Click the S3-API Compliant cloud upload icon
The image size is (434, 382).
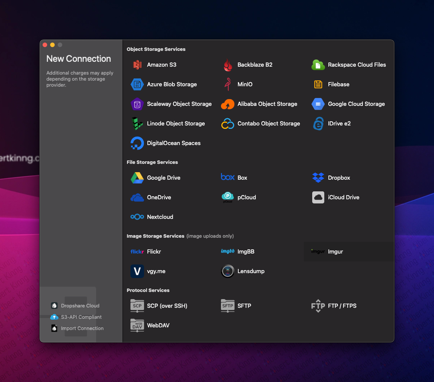tap(54, 317)
